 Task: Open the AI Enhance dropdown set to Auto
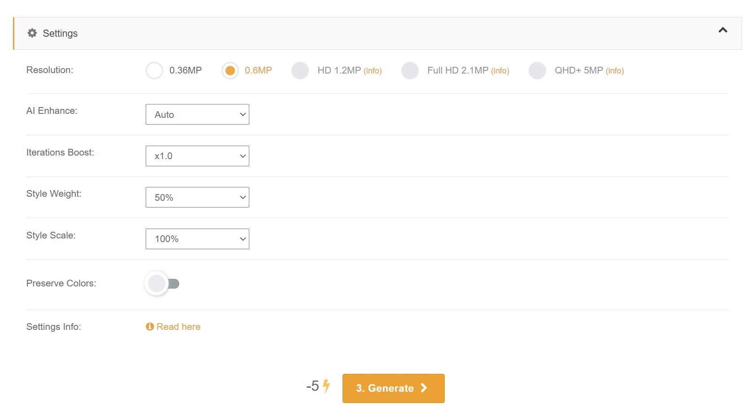click(x=197, y=114)
